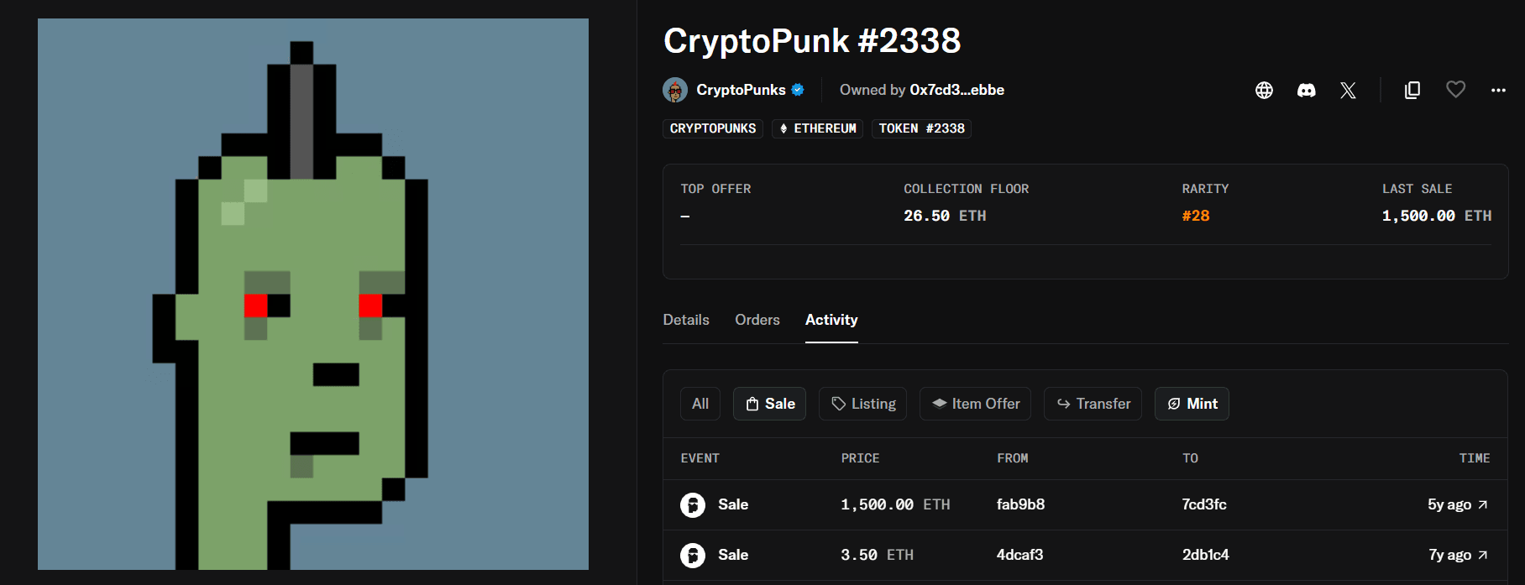Image resolution: width=1525 pixels, height=585 pixels.
Task: Click the ETHEREUM chain chip
Action: tap(817, 128)
